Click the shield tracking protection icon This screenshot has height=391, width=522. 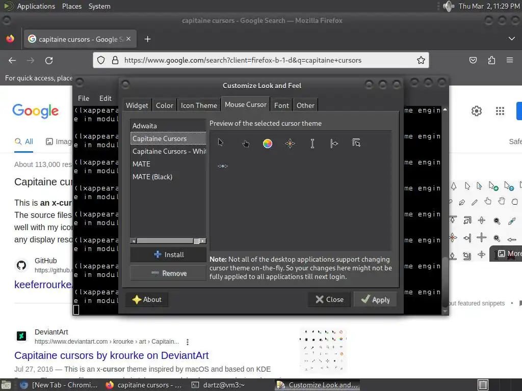pos(101,60)
